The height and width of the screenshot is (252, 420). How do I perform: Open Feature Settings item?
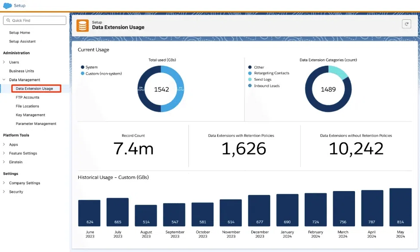[23, 153]
